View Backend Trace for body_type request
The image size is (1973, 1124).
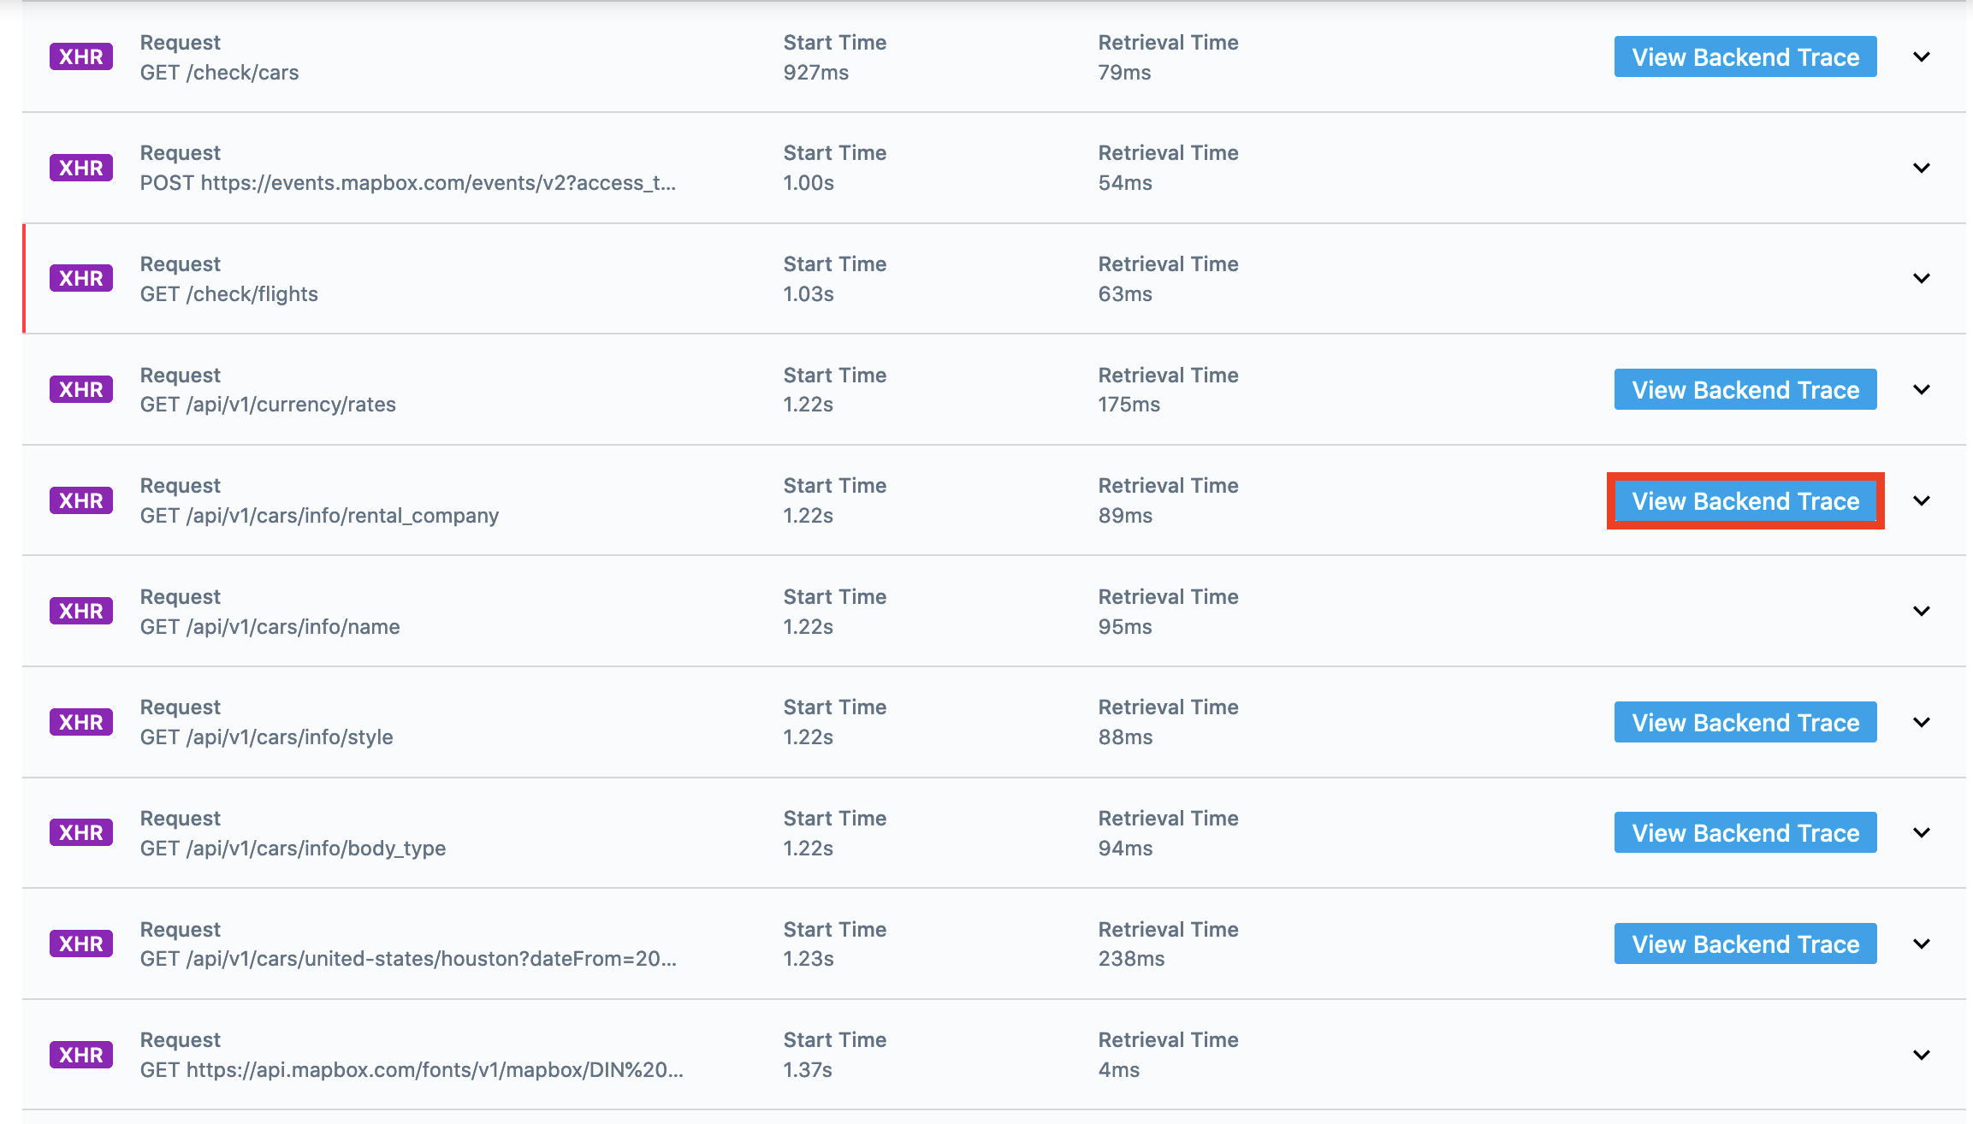[1745, 833]
